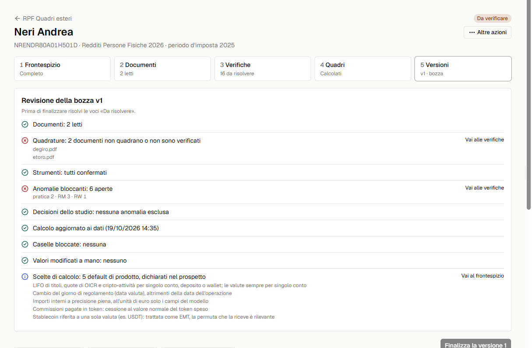Go to the 3 Verifiche step tab
532x348 pixels.
(262, 69)
